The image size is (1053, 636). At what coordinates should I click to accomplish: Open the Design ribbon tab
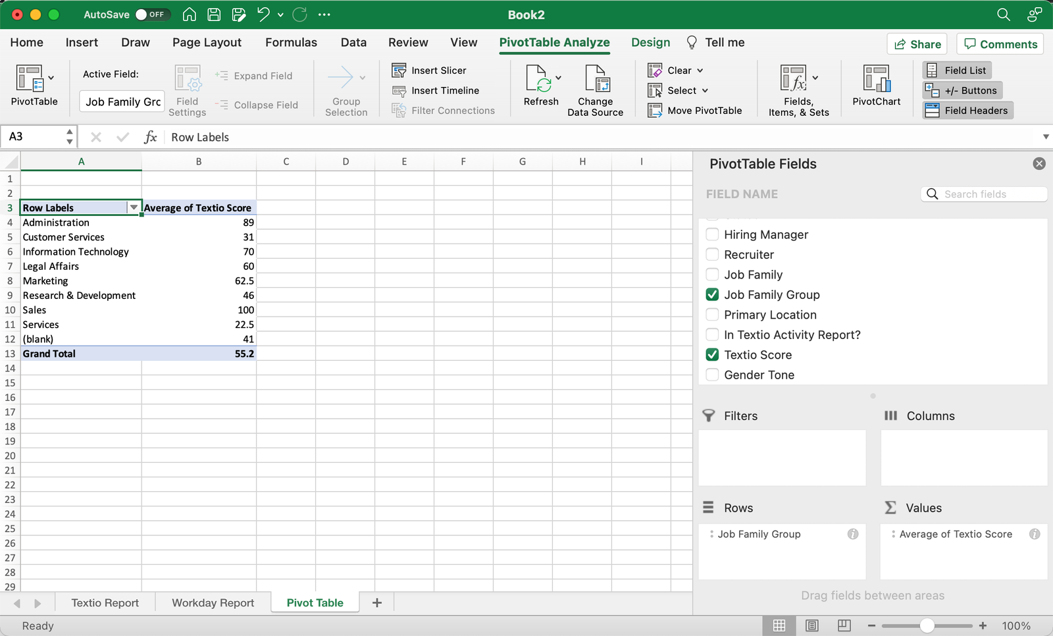click(x=650, y=42)
